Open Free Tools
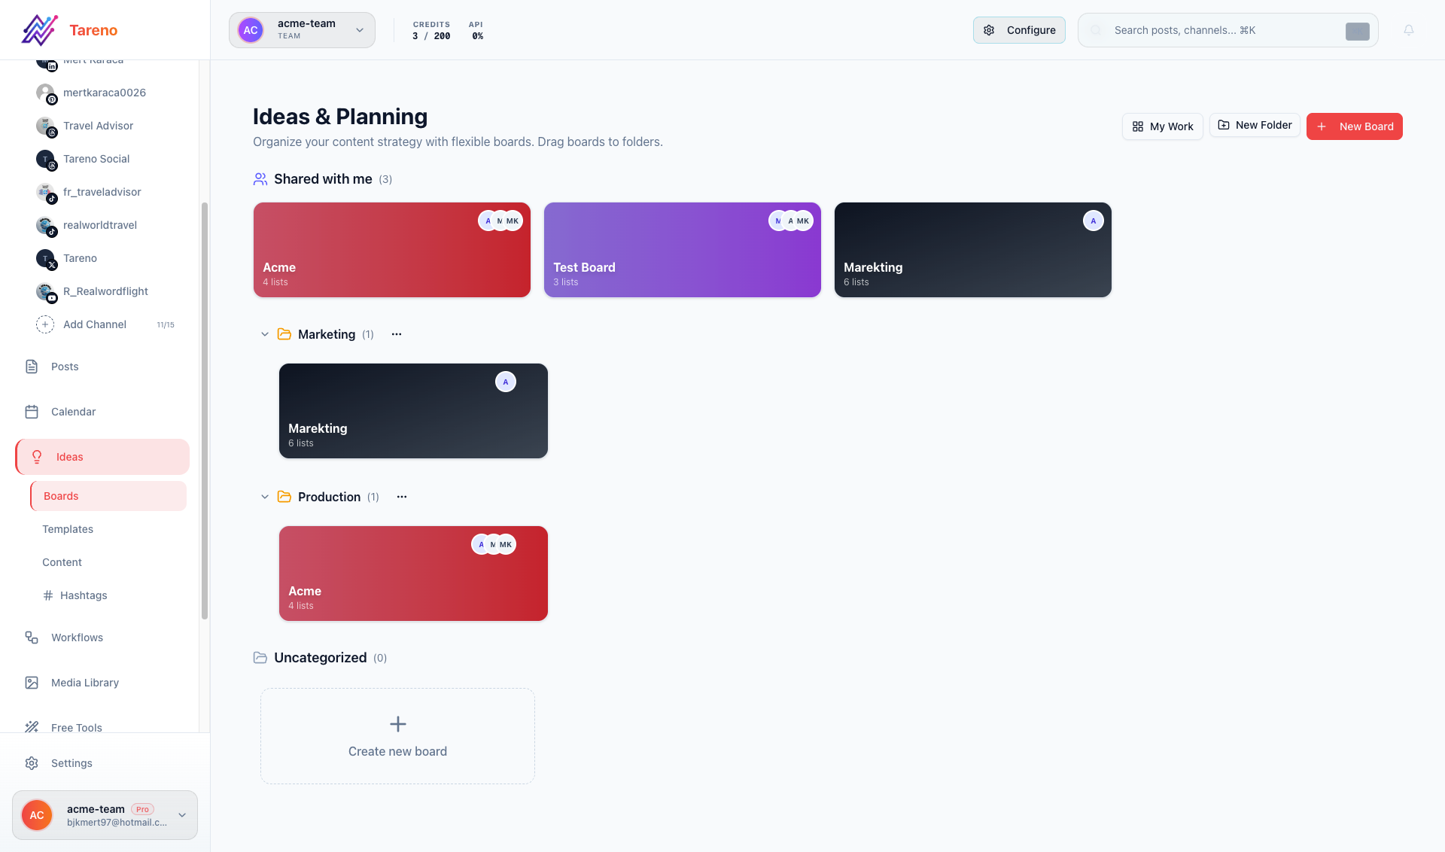 76,727
